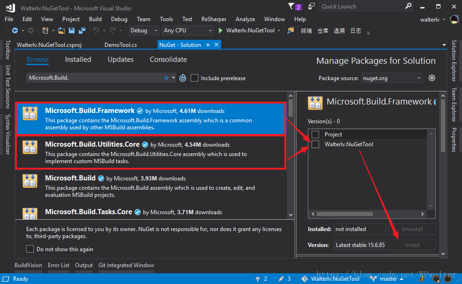Toggle Include prerelease checkbox

[x=194, y=78]
